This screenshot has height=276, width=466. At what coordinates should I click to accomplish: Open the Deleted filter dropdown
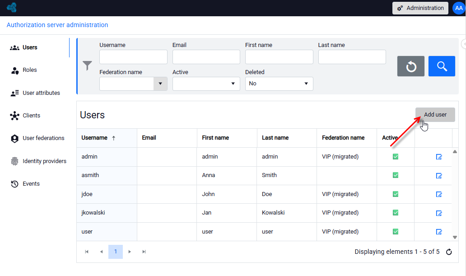pyautogui.click(x=279, y=84)
